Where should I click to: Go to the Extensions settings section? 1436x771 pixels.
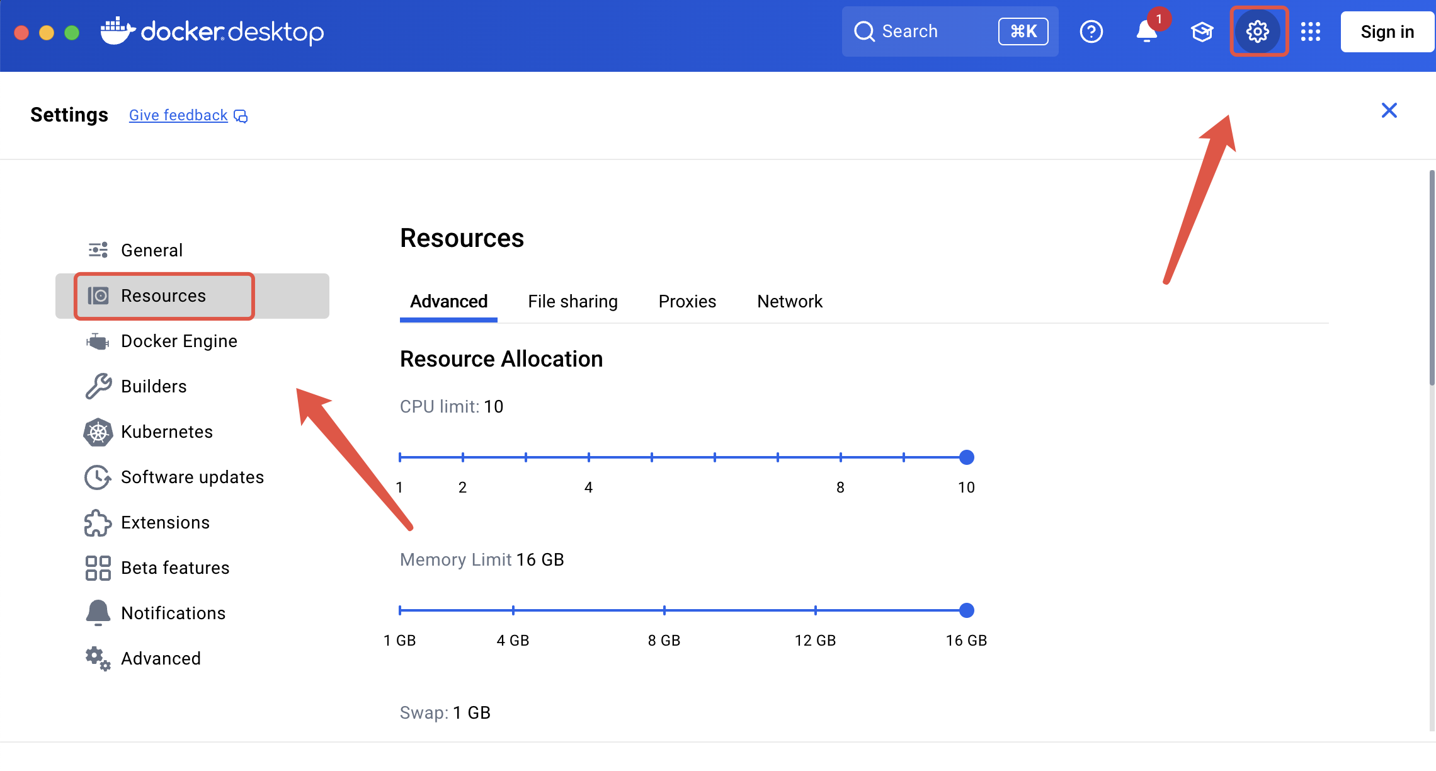(165, 523)
